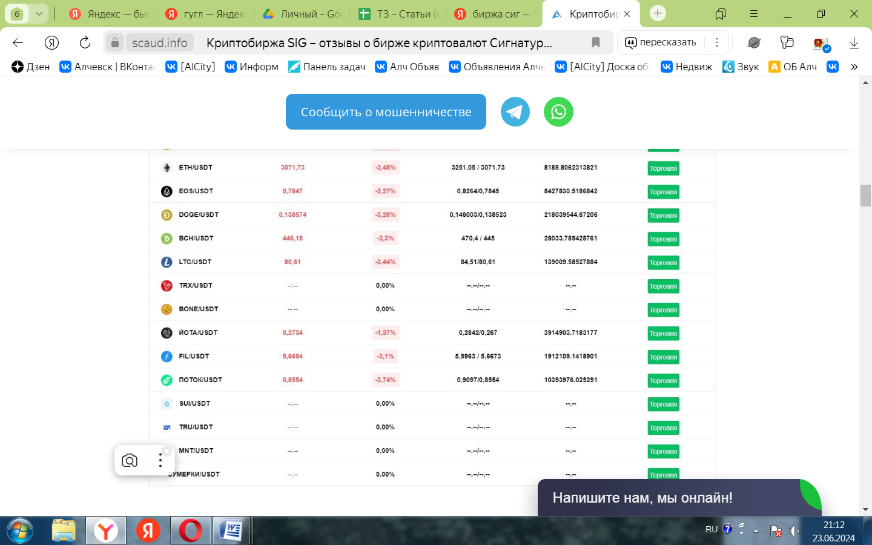Screen dimensions: 872x545
Task: Open browser main menu hamburger
Action: point(754,13)
